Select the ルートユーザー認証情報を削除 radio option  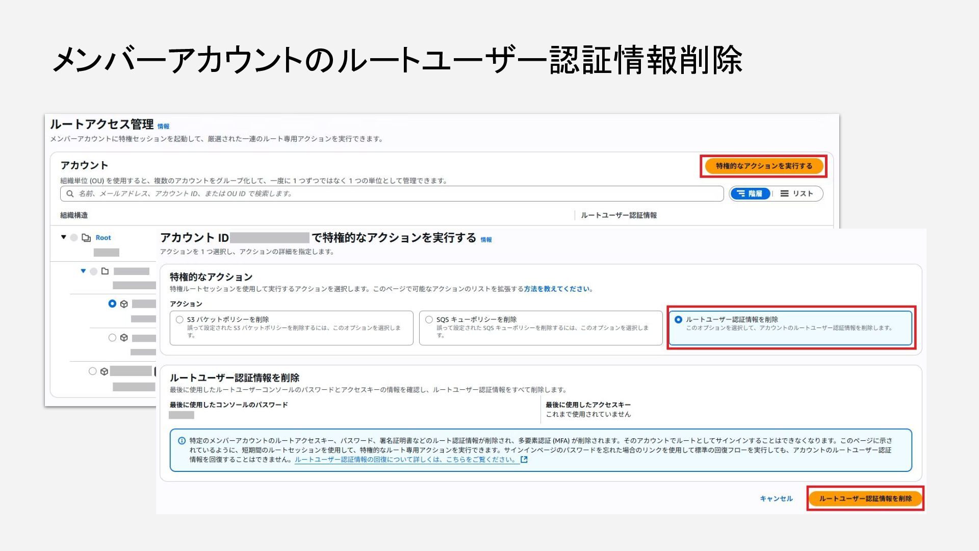pyautogui.click(x=678, y=320)
